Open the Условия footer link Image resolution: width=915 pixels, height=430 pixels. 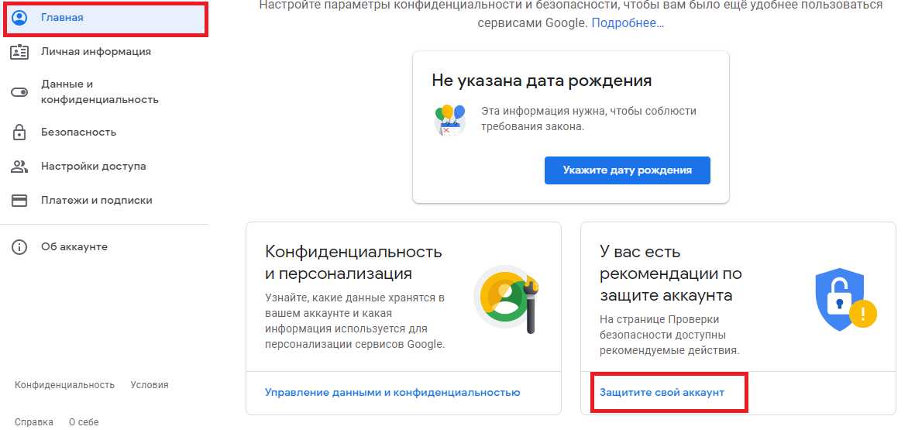150,385
